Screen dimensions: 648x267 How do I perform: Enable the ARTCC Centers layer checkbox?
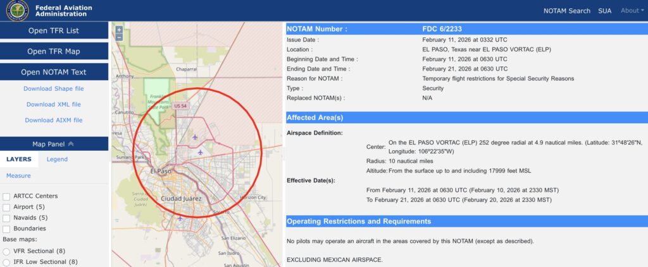point(6,196)
